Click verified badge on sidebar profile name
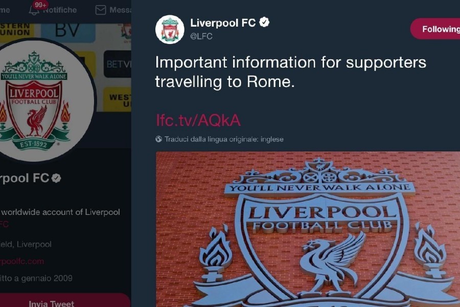Screen dimensions: 460x307 click(56, 178)
